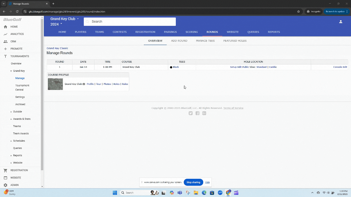The image size is (351, 197).
Task: Click the Setup hole location link
Action: point(233,67)
